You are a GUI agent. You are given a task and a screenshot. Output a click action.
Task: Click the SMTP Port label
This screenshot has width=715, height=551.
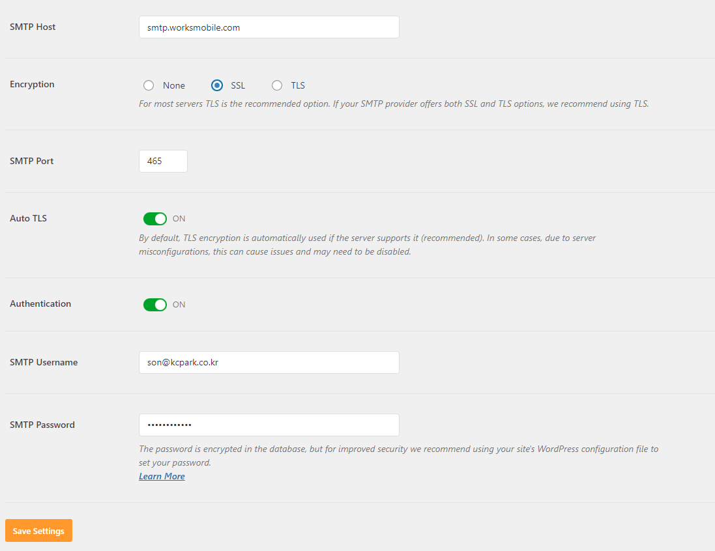point(31,161)
